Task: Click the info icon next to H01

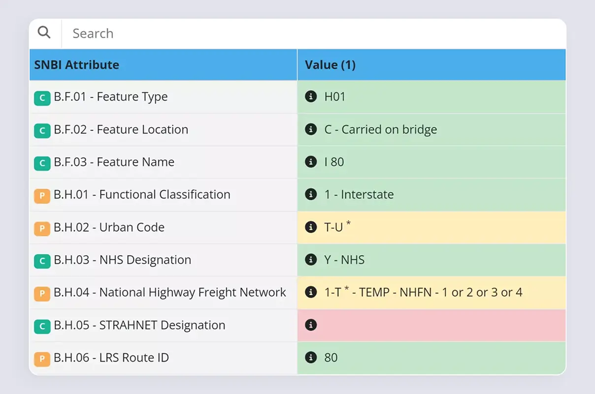Action: click(x=311, y=97)
